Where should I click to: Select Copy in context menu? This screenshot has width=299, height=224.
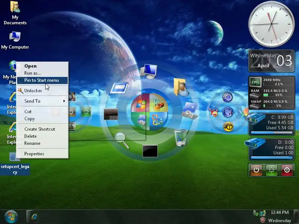[42, 119]
